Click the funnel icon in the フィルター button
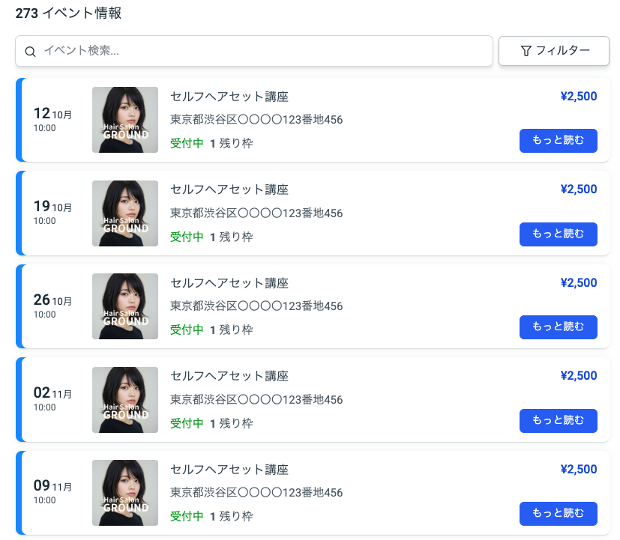 coord(526,51)
